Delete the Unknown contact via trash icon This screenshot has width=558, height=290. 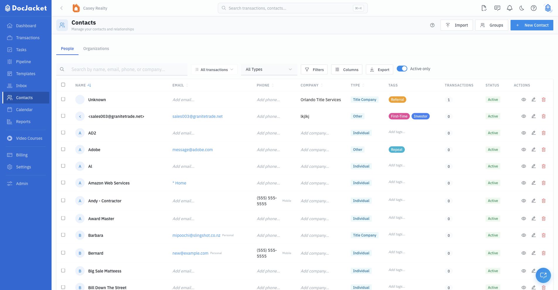click(x=544, y=100)
